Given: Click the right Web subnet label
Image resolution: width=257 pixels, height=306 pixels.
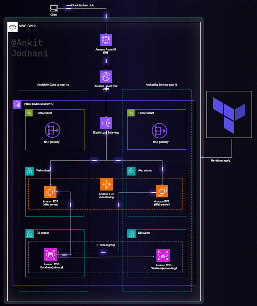Looking at the screenshot, I should click(x=145, y=170).
